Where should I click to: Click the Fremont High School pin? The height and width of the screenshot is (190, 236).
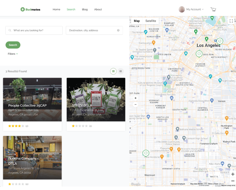184,138
